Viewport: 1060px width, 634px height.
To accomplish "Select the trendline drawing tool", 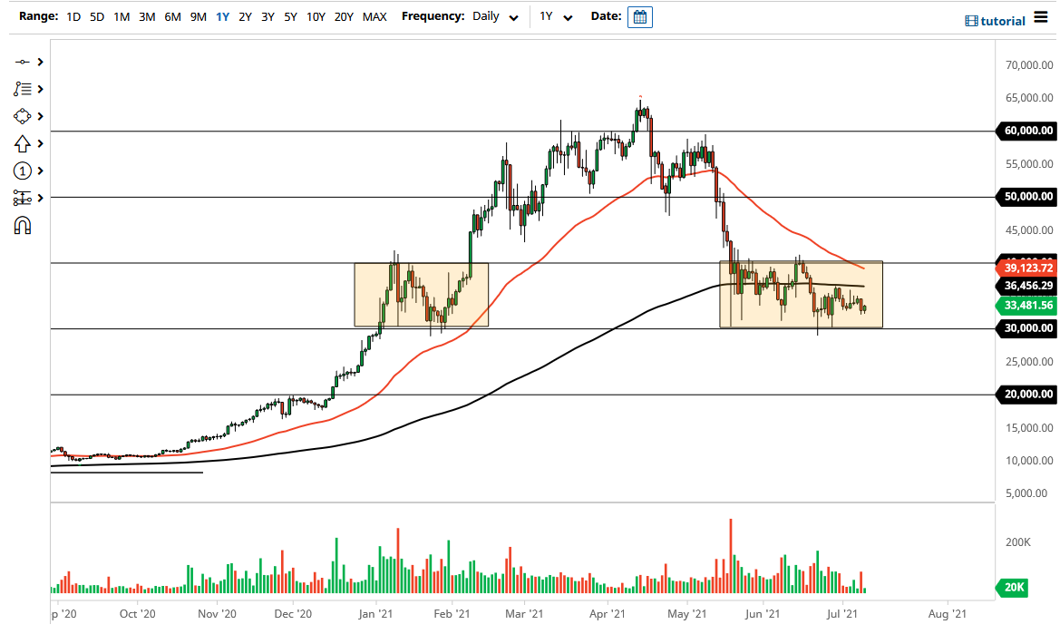I will 24,62.
